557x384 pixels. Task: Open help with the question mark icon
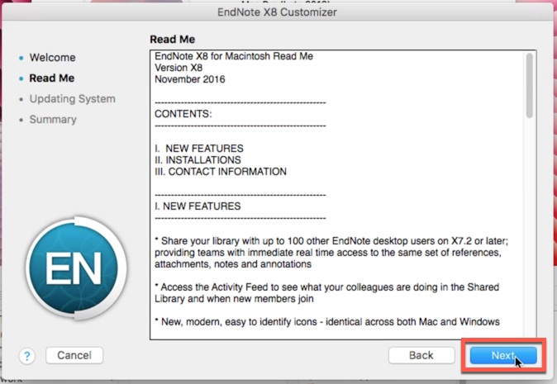[27, 356]
